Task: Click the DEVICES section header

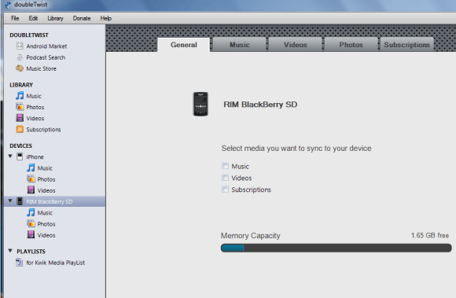Action: (x=20, y=145)
